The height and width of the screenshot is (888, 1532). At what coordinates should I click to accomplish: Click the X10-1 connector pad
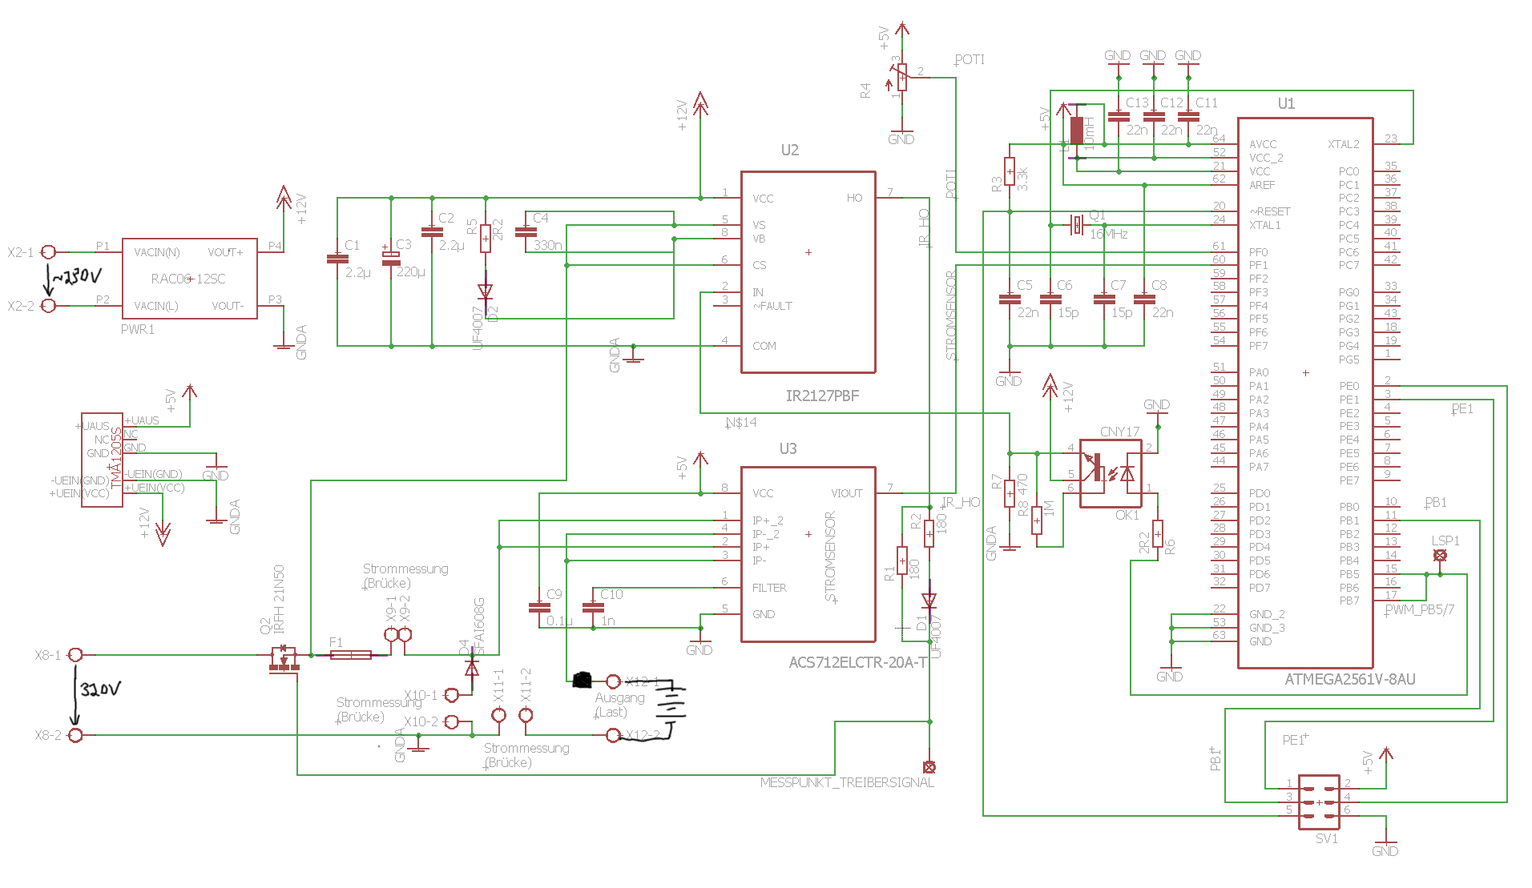click(x=452, y=695)
